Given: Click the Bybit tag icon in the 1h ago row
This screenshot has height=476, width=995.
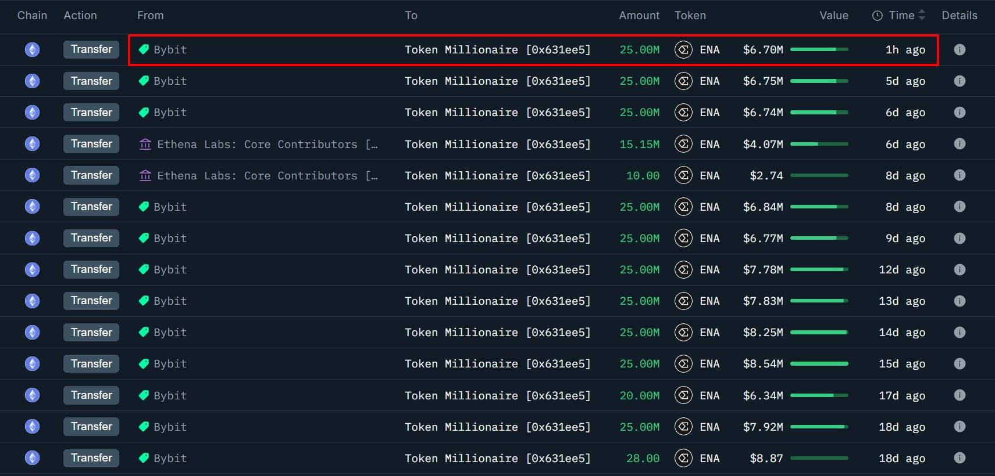Looking at the screenshot, I should point(144,50).
